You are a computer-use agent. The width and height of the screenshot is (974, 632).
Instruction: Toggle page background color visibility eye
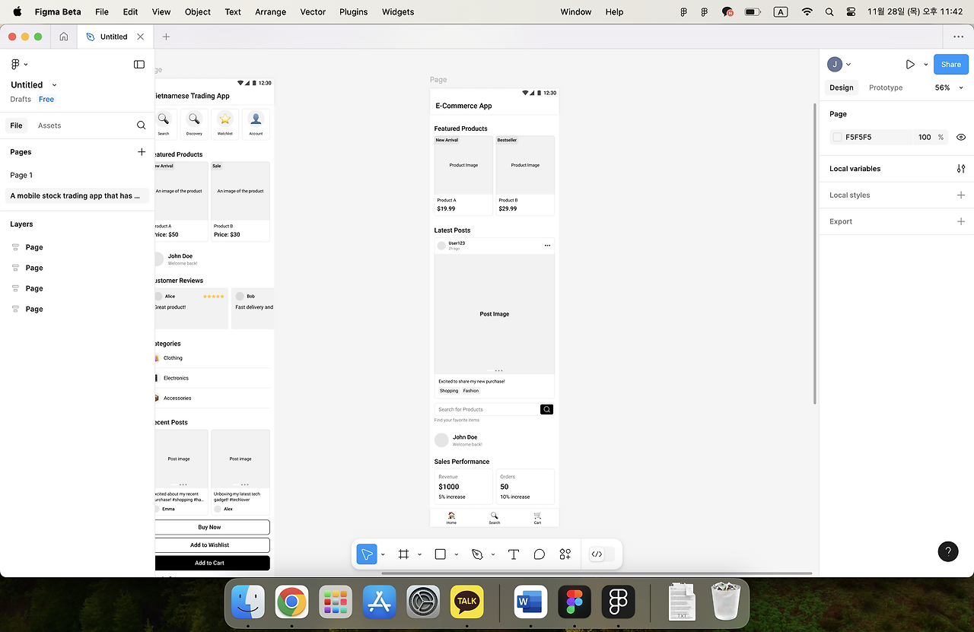(961, 138)
